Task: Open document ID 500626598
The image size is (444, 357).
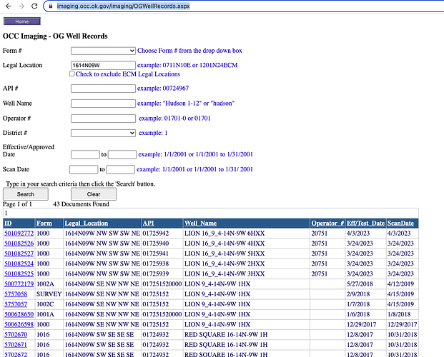Action: click(x=19, y=325)
